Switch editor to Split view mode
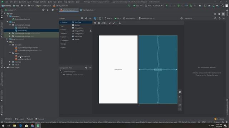 (x=219, y=14)
